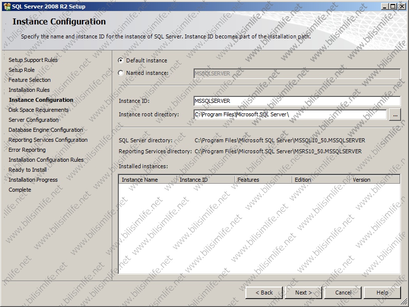Click the Instance root directory field
Viewport: 409px width, 307px height.
click(290, 114)
